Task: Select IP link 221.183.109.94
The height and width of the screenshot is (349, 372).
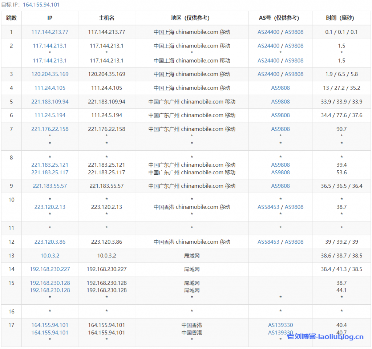Action: click(x=50, y=102)
